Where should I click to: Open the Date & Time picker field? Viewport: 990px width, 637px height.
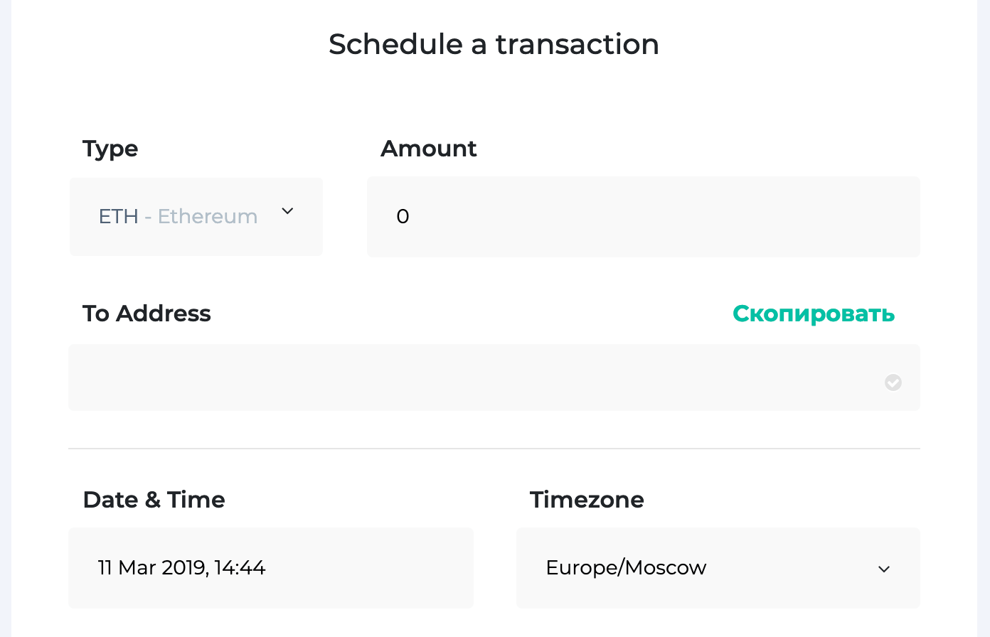pos(271,568)
